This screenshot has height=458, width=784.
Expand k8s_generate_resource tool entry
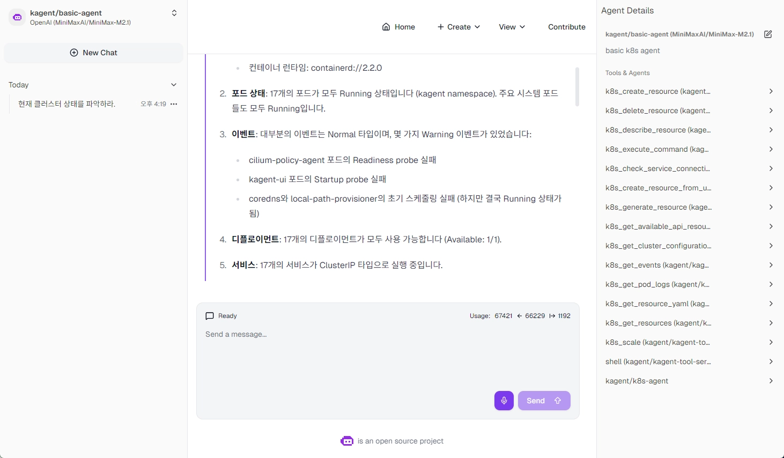(689, 207)
